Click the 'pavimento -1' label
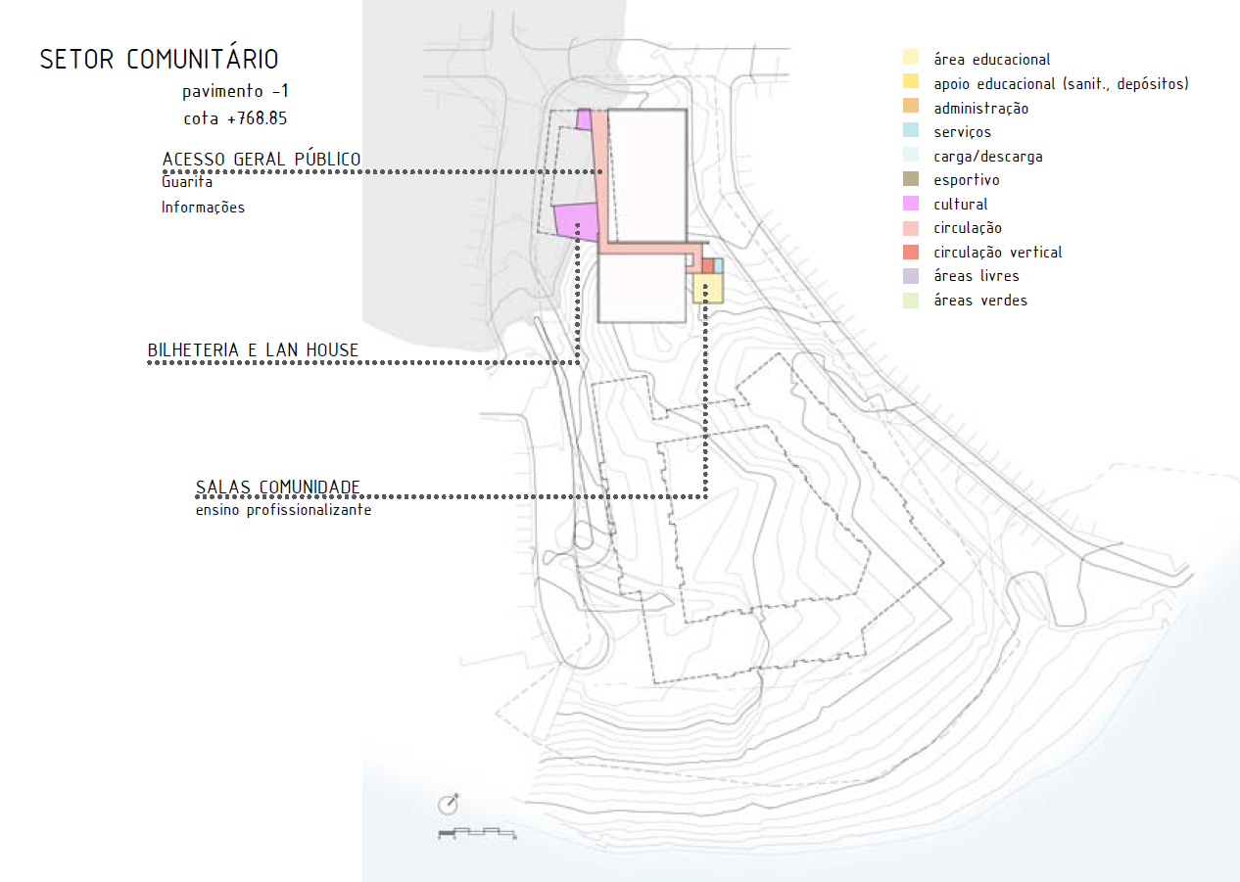 tap(235, 92)
